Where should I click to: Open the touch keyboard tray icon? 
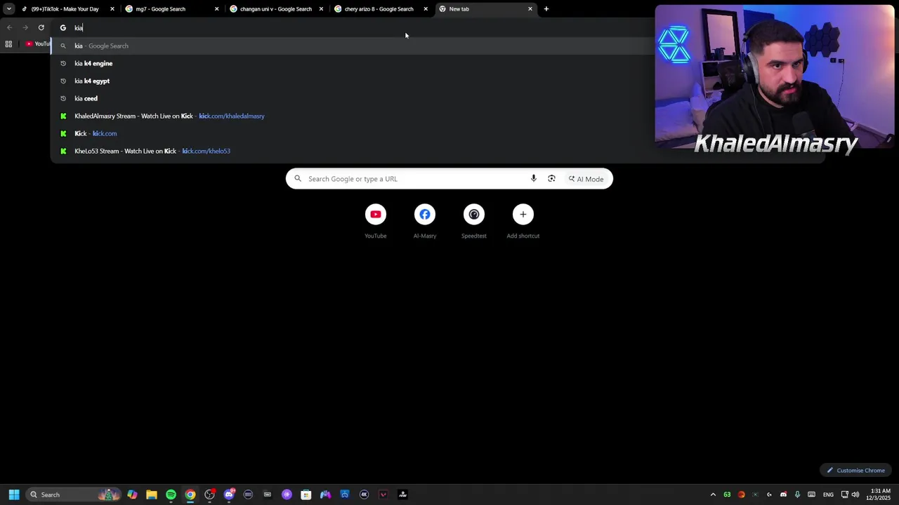point(812,494)
